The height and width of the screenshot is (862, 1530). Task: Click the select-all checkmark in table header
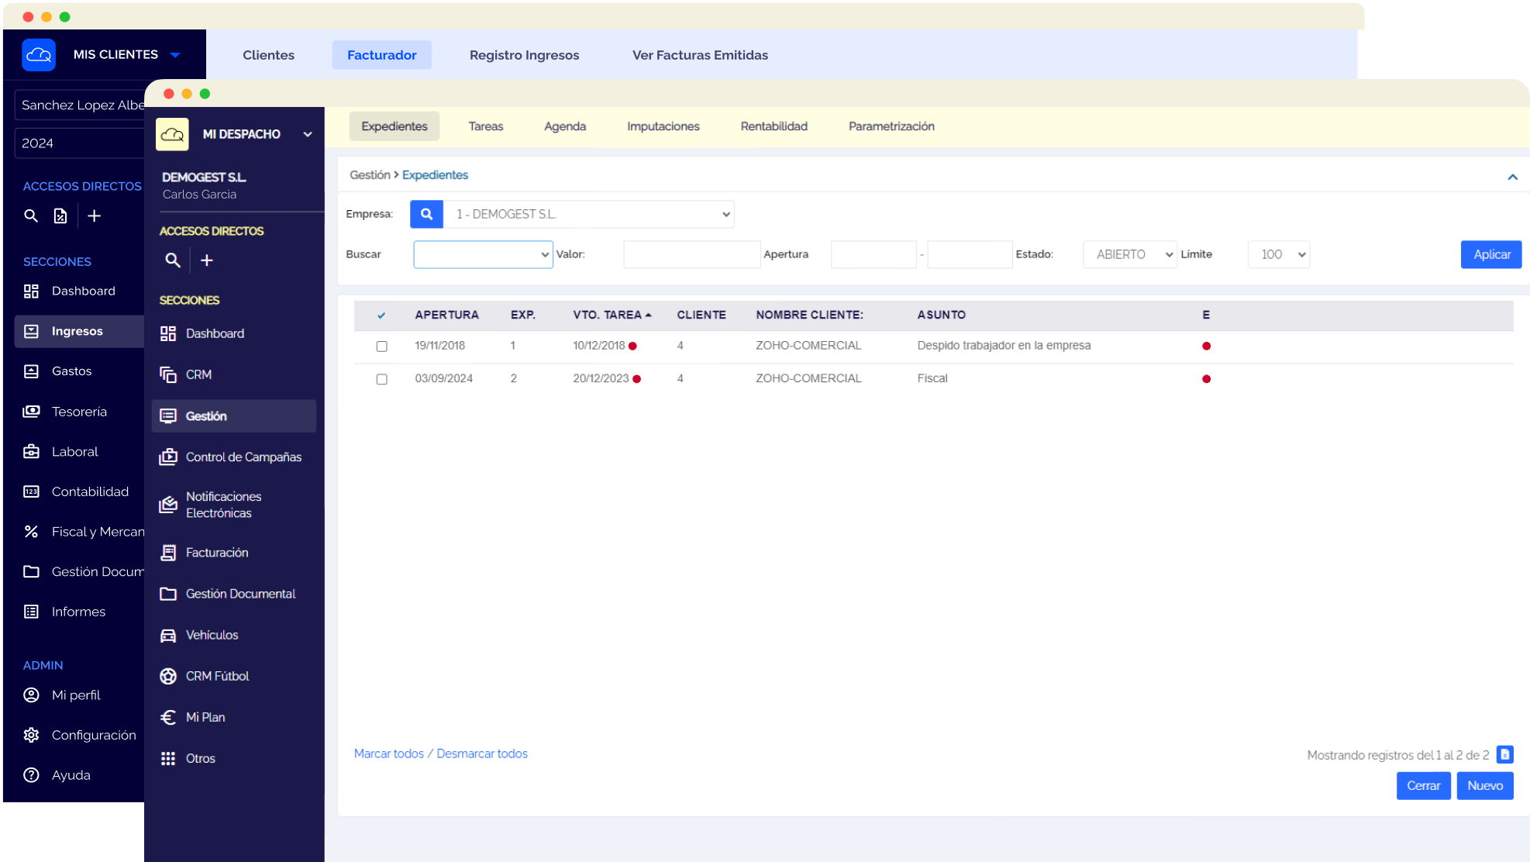381,315
